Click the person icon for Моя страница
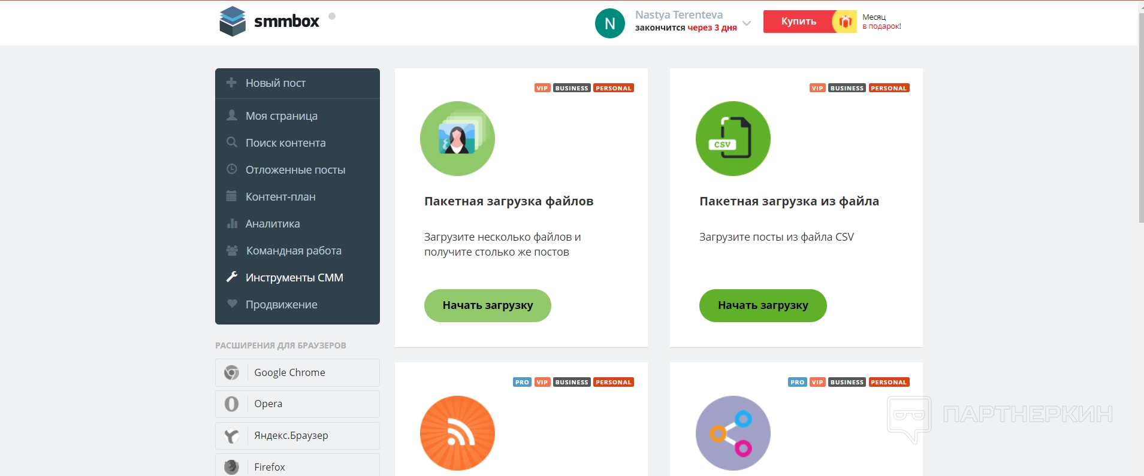Screen dimensions: 1144x476 point(231,115)
